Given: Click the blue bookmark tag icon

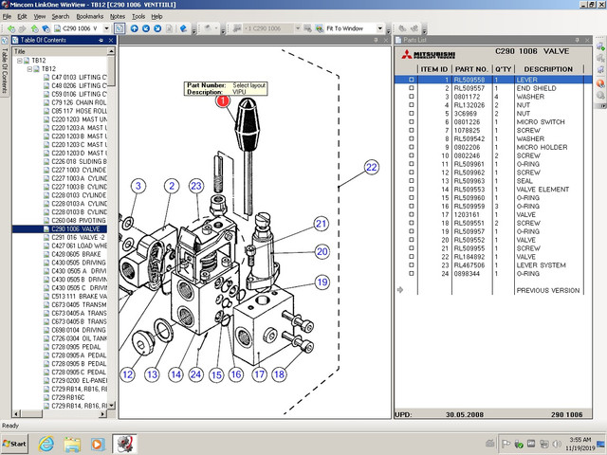Looking at the screenshot, I should click(184, 28).
